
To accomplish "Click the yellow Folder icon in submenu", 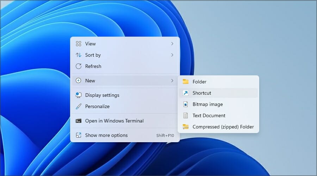I will [x=185, y=82].
